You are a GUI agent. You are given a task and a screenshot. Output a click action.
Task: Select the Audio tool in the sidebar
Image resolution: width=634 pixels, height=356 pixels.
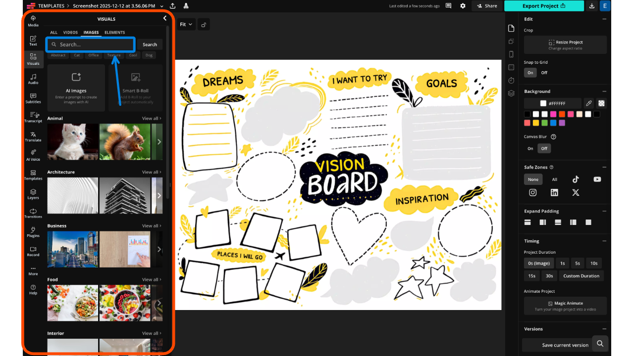point(33,79)
